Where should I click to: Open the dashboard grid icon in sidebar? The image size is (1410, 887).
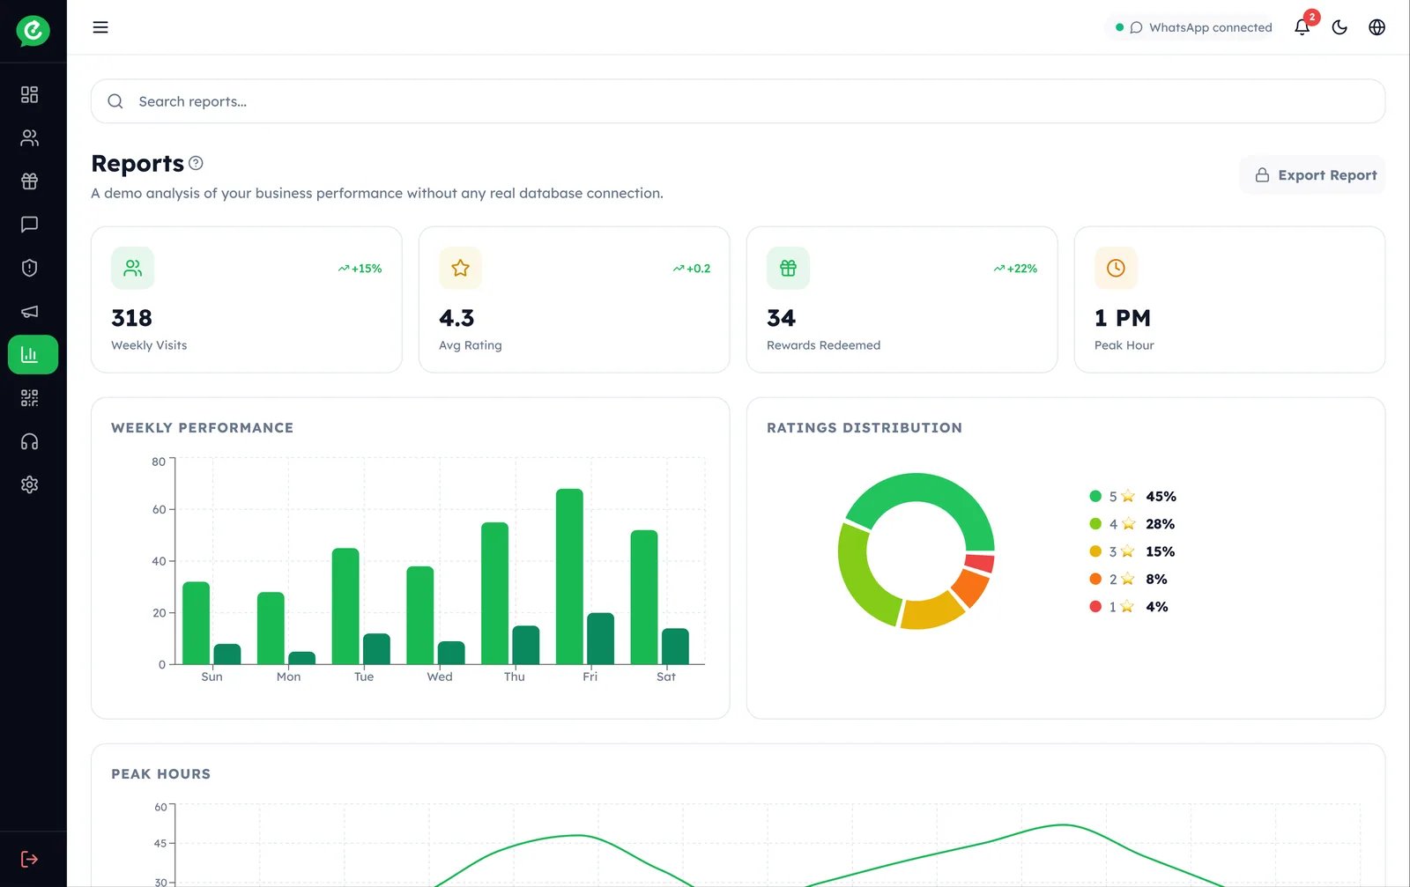coord(29,94)
